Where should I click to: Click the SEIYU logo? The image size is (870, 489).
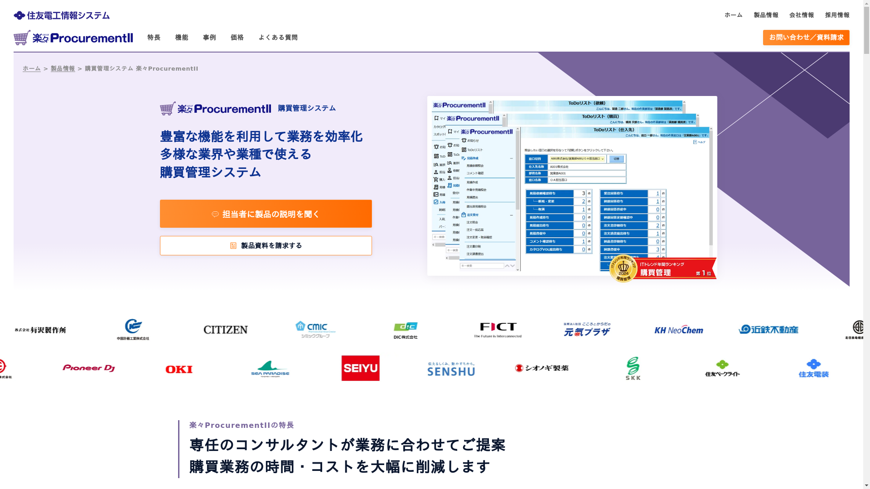[x=360, y=368]
